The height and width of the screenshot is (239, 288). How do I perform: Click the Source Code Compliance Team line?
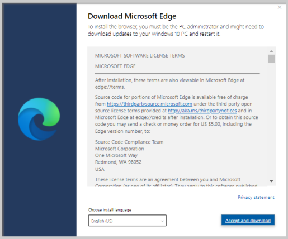pyautogui.click(x=129, y=142)
